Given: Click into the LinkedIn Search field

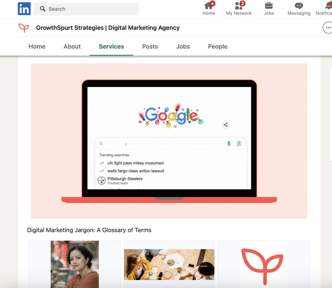Looking at the screenshot, I should (x=86, y=9).
